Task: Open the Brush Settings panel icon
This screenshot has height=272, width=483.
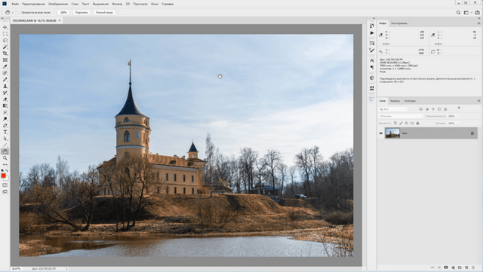Action: point(372,50)
